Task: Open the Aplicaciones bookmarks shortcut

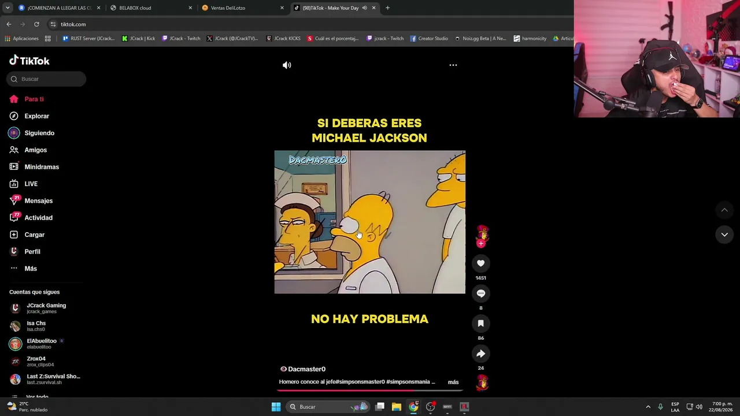Action: click(22, 39)
